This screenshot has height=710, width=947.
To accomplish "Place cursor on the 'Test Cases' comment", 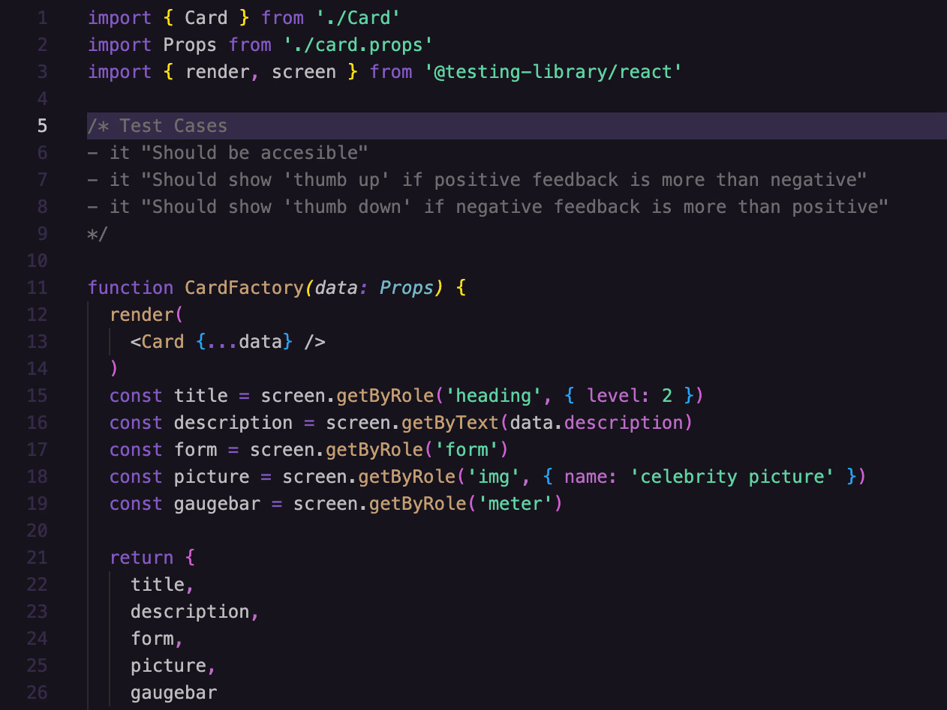I will click(173, 126).
